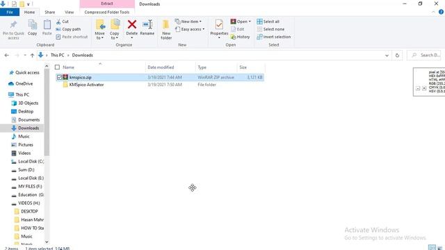Click Select none
Viewport: 445px width, 250px height.
pos(270,29)
